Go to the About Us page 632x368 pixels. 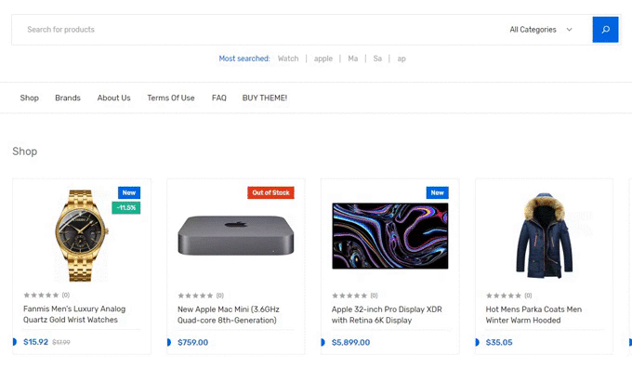click(x=113, y=98)
